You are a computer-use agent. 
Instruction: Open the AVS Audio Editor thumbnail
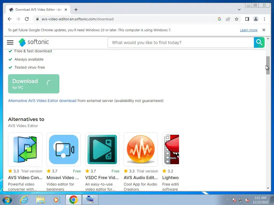click(141, 149)
